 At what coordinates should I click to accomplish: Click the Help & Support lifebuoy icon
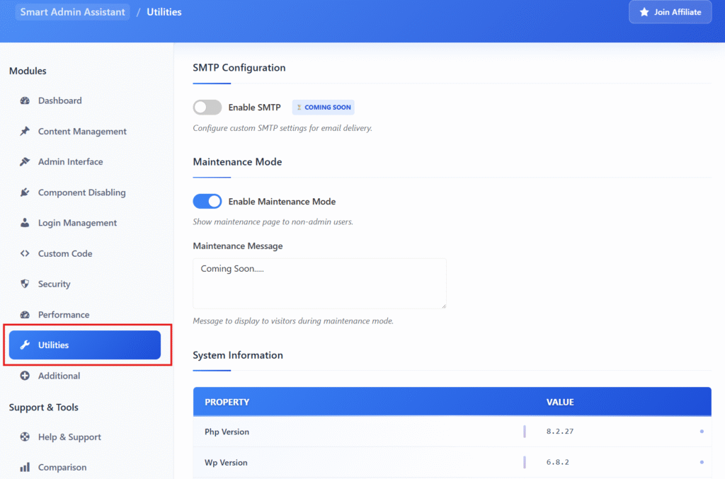pyautogui.click(x=25, y=437)
